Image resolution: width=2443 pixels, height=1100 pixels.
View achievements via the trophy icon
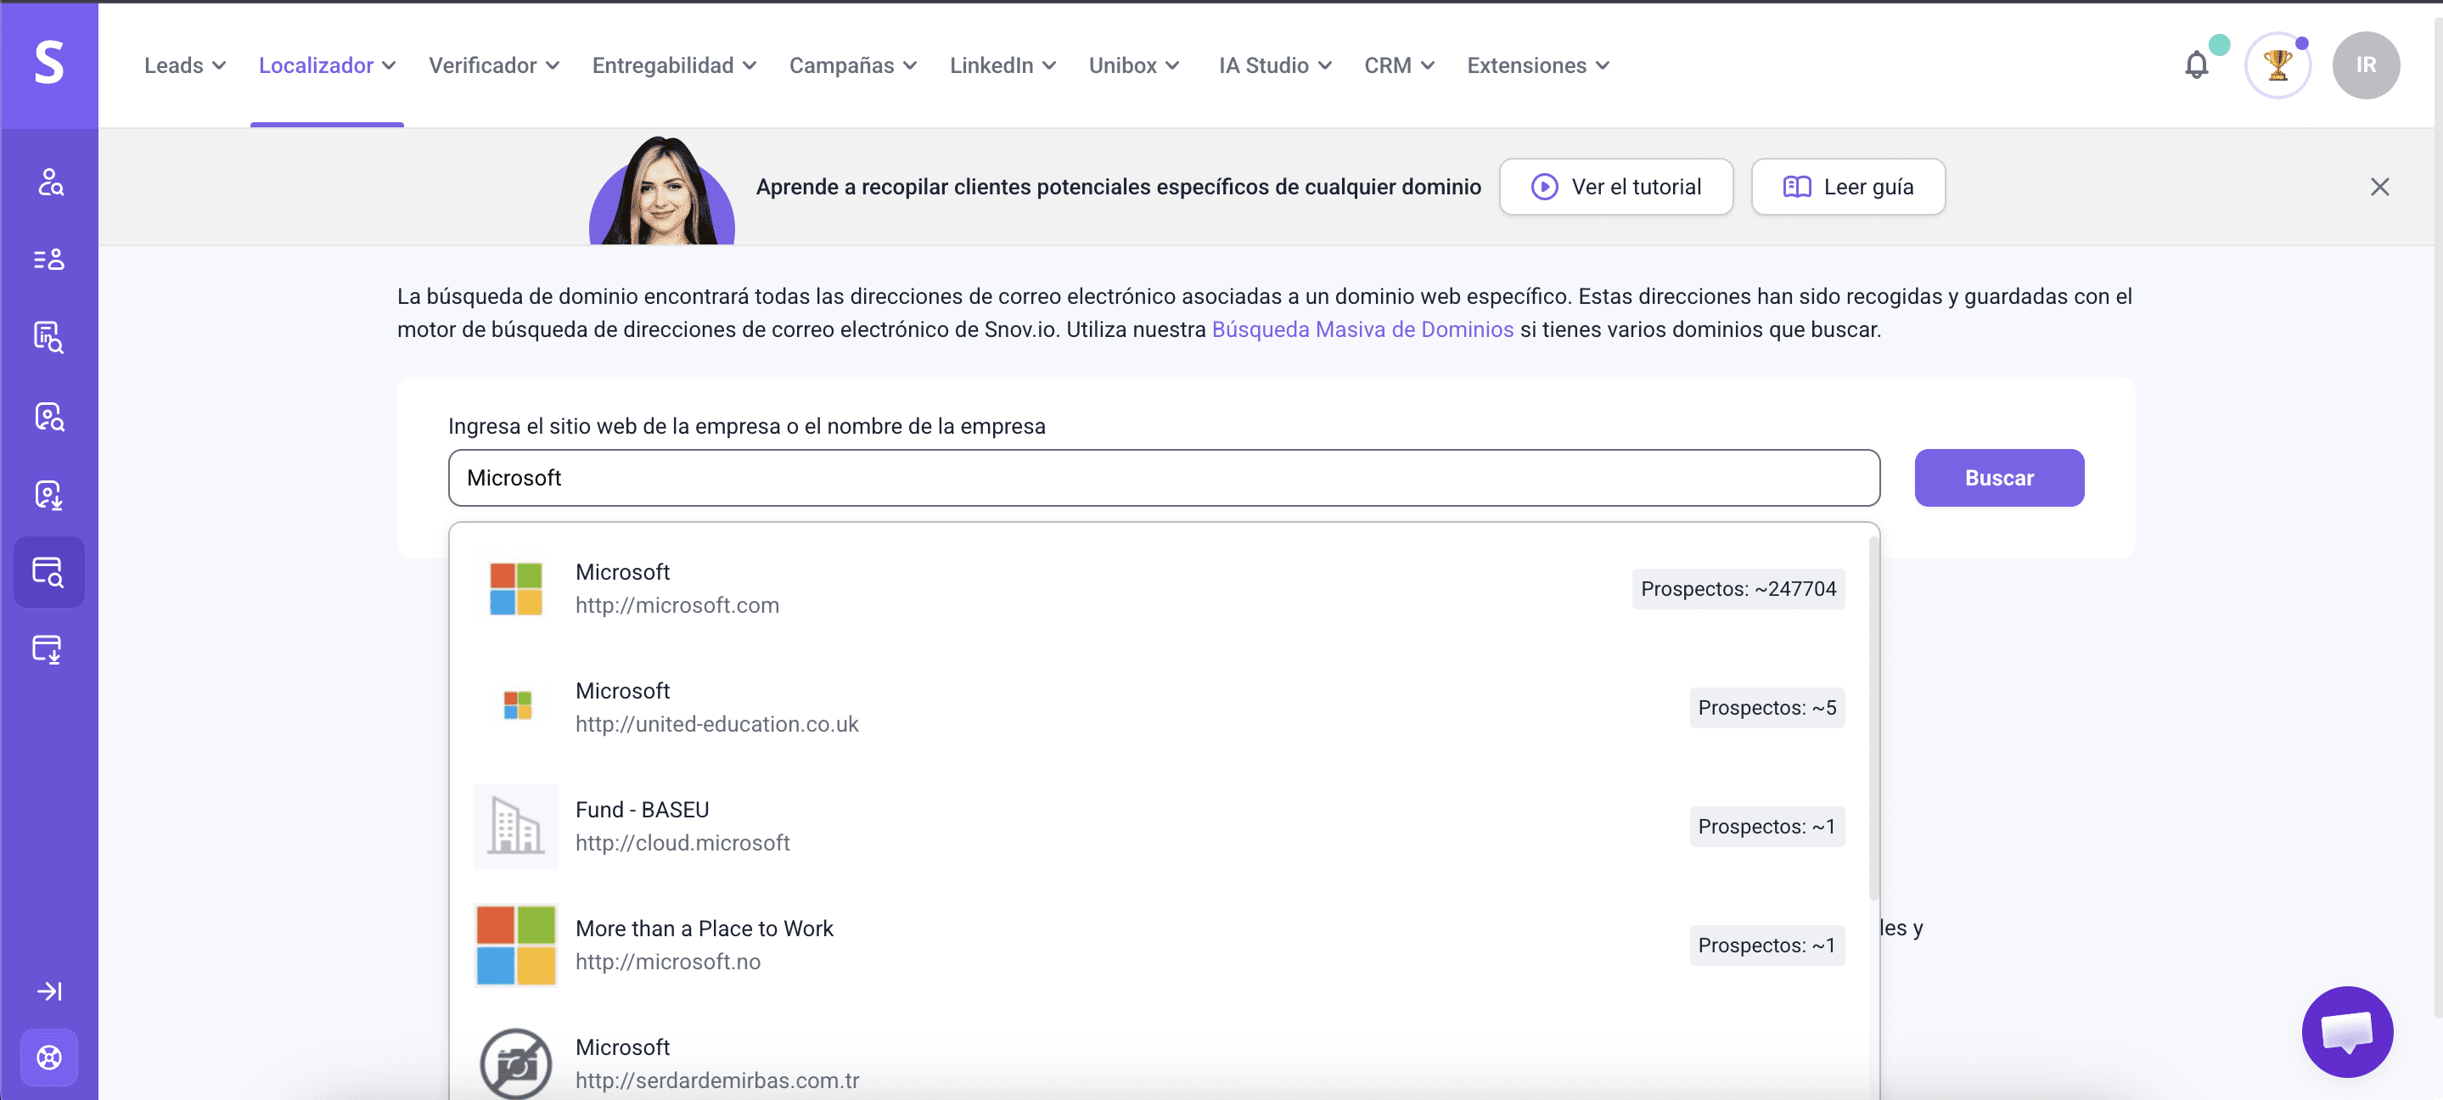pyautogui.click(x=2279, y=65)
